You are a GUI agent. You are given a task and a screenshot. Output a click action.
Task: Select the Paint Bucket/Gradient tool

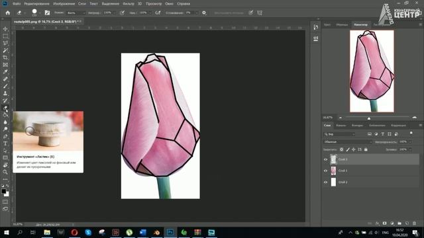coord(5,114)
